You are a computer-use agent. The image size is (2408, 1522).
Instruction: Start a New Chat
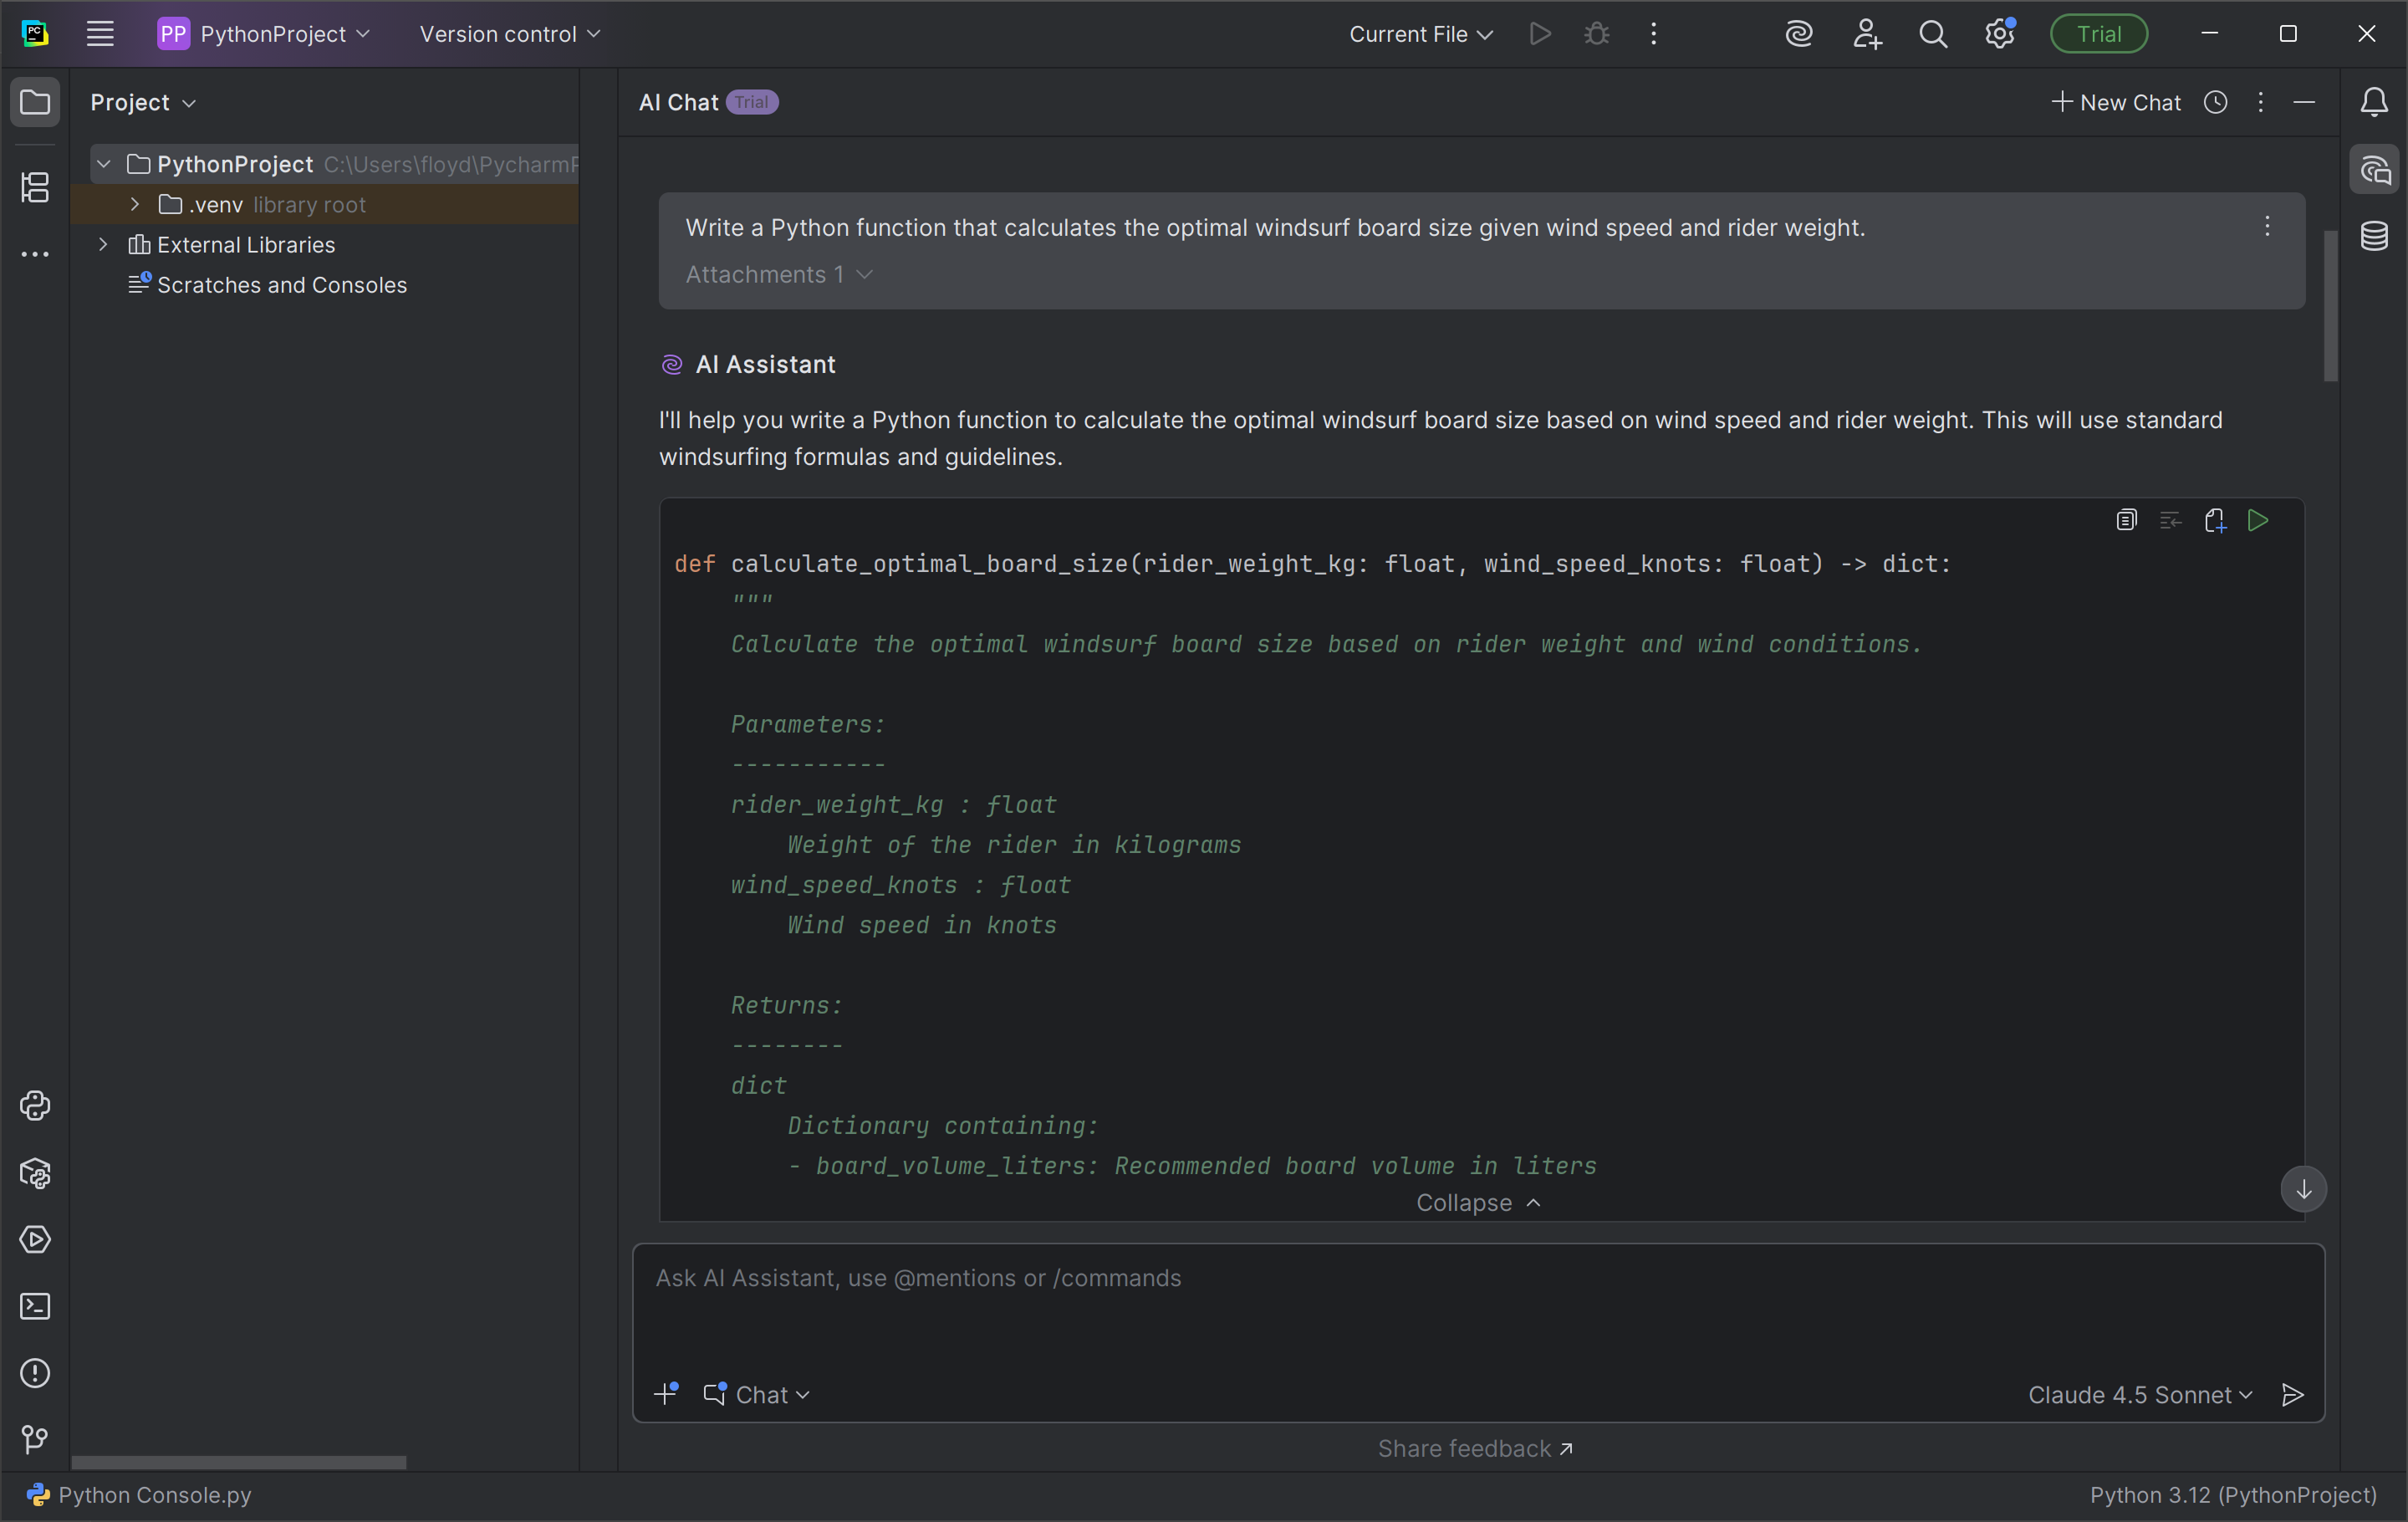2116,102
